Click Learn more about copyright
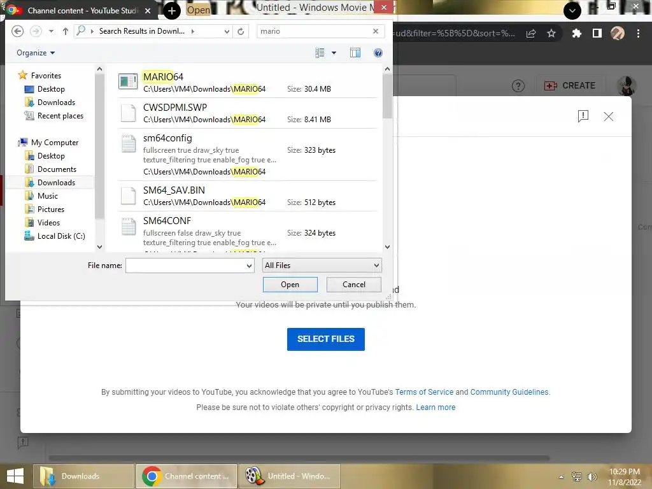Image resolution: width=652 pixels, height=489 pixels. pos(436,407)
